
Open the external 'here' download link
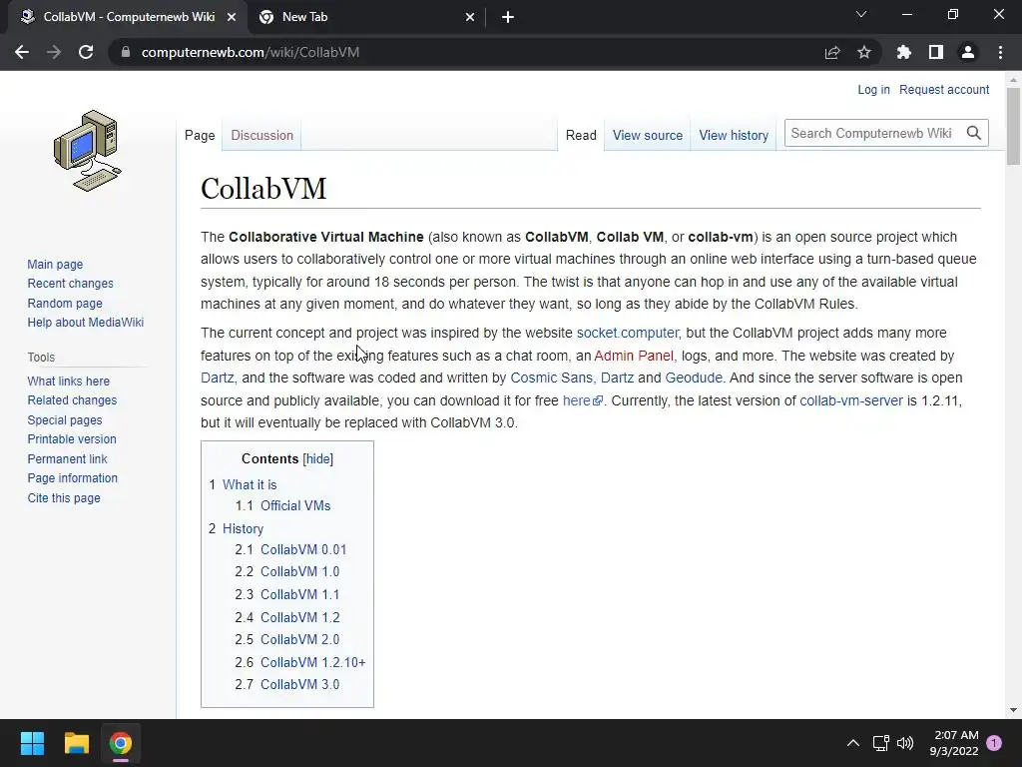coord(582,400)
